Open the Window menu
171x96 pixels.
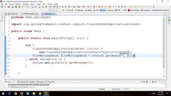pyautogui.click(x=50, y=4)
